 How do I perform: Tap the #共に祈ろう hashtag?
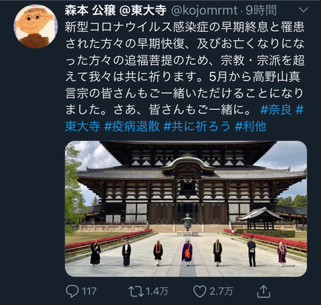(197, 126)
